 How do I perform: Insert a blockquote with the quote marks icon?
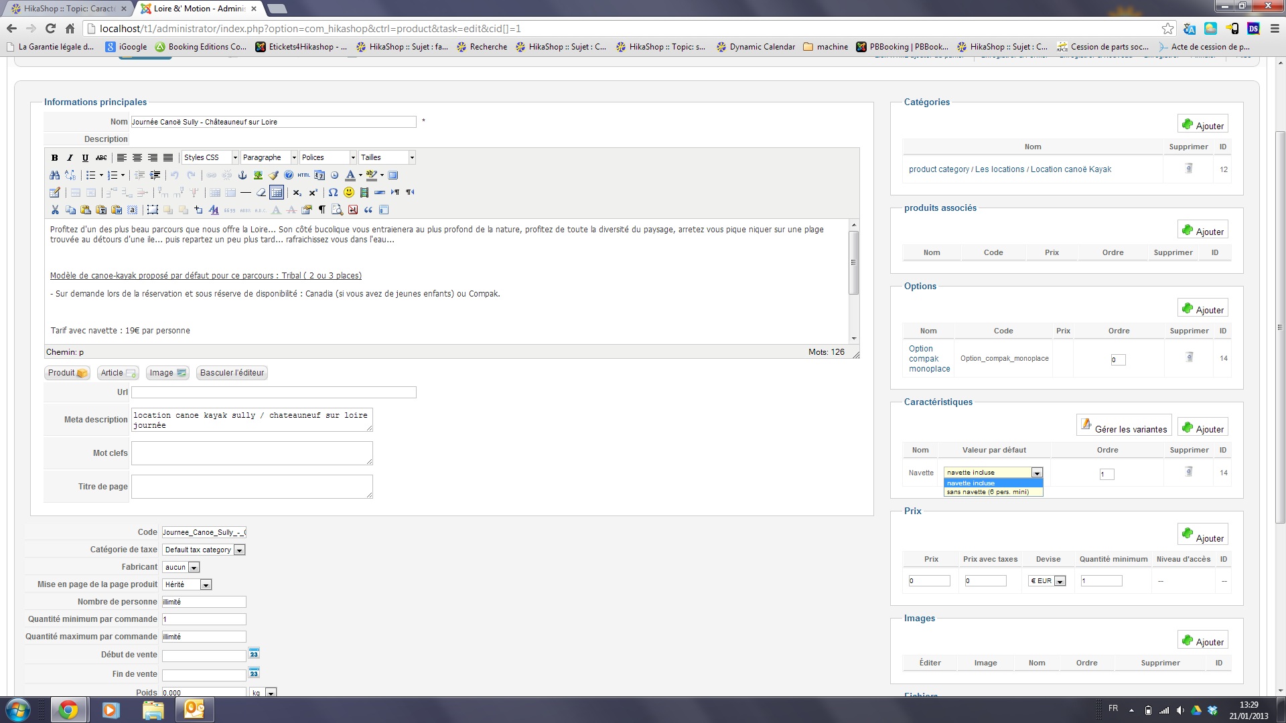coord(368,210)
